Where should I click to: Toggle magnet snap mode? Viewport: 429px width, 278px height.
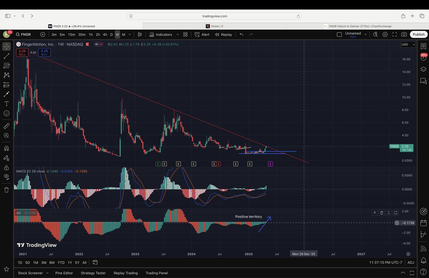[x=6, y=148]
